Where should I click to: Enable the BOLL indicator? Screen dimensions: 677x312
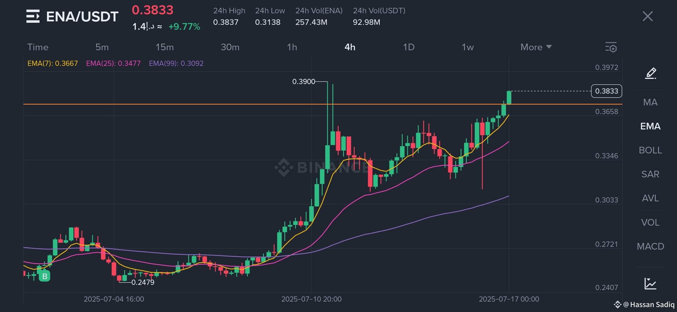coord(650,150)
